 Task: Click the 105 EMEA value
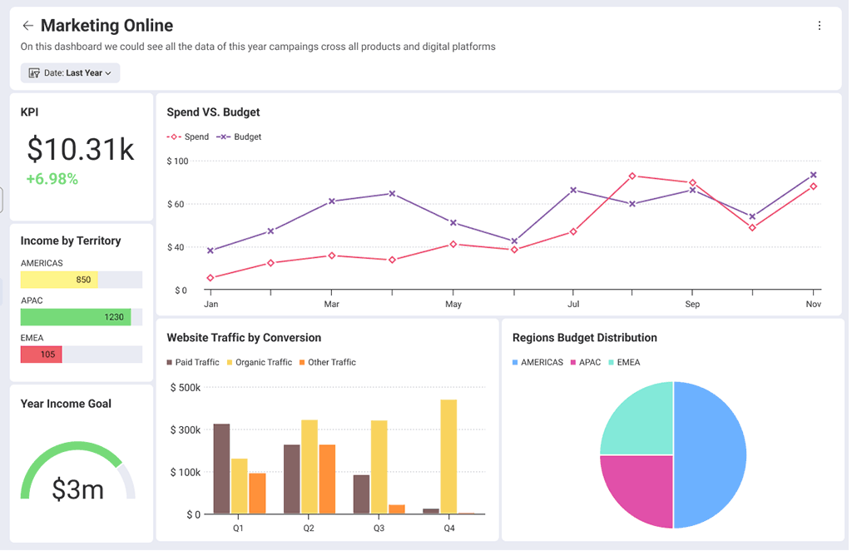pyautogui.click(x=47, y=355)
